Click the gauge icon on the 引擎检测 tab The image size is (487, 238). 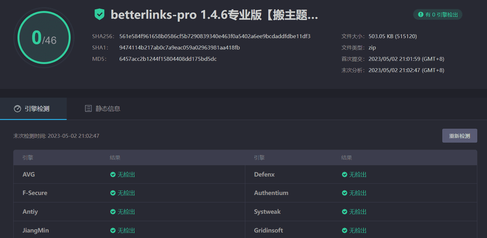17,109
